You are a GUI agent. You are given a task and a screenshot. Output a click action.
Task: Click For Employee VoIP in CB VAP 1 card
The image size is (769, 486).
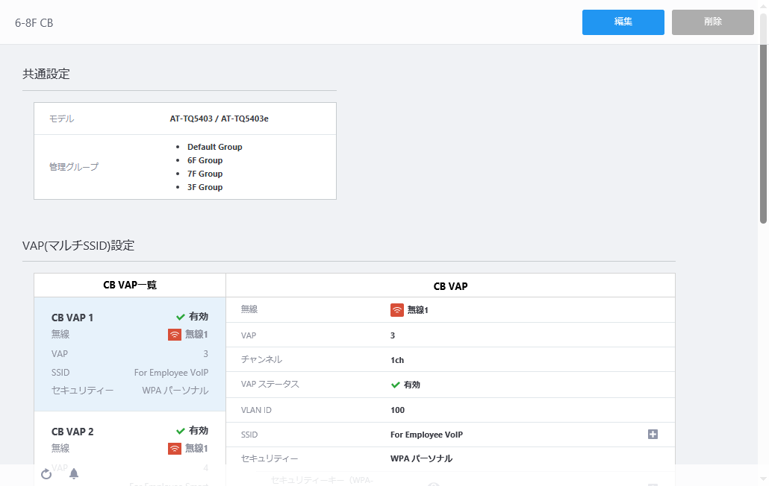pos(171,373)
